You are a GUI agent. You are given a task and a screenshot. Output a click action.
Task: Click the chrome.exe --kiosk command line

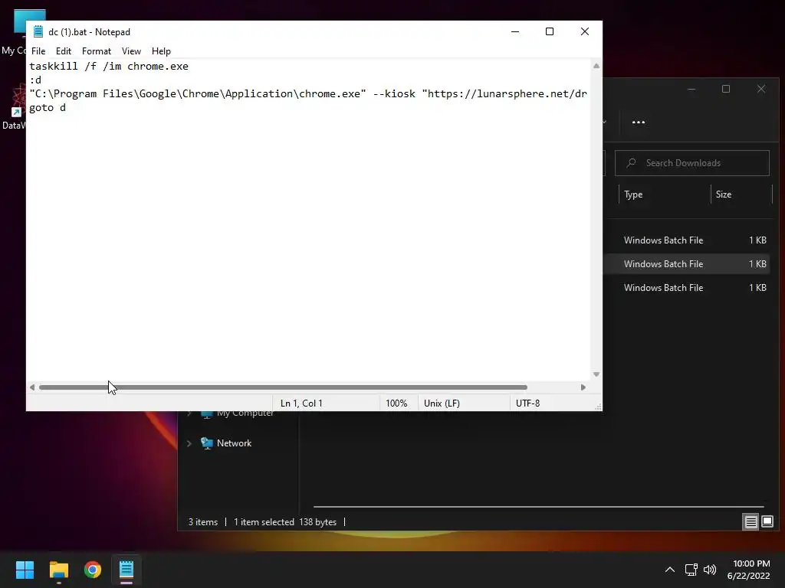coord(308,94)
